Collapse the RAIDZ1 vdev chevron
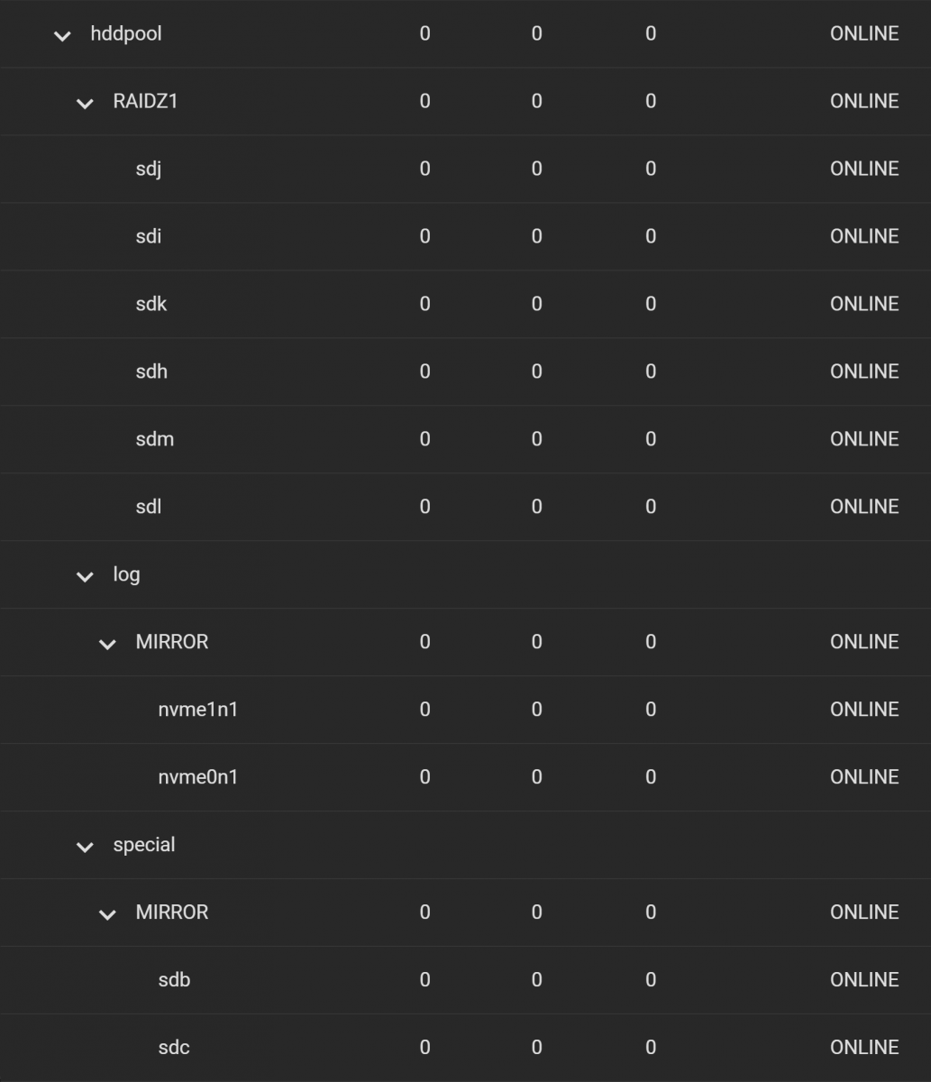931x1082 pixels. tap(85, 104)
